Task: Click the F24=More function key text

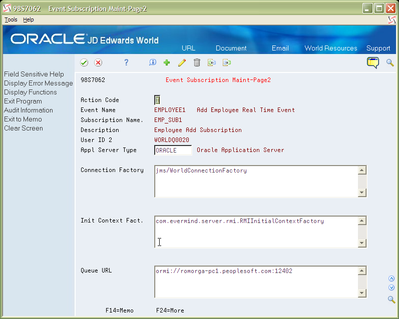Action: pyautogui.click(x=170, y=310)
